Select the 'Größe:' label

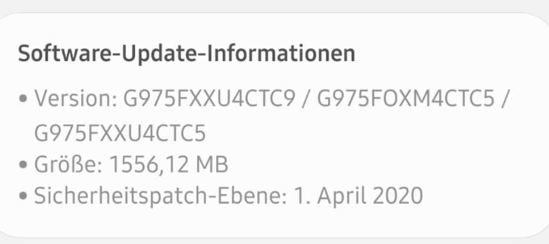pyautogui.click(x=68, y=164)
